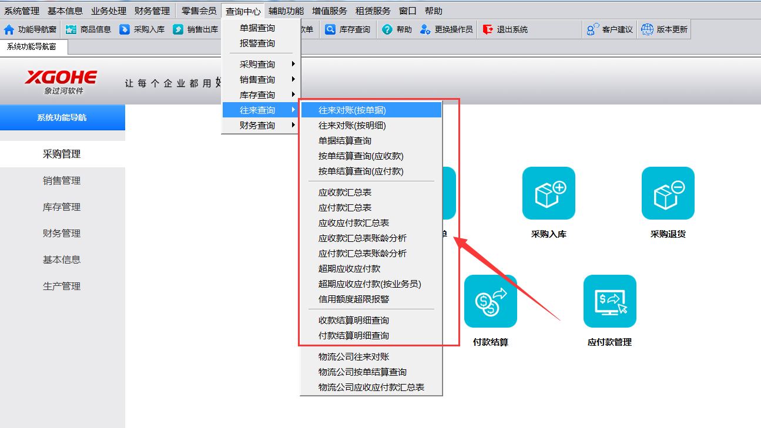Image resolution: width=761 pixels, height=428 pixels.
Task: Click the 系统功能导航 sidebar header
Action: tap(62, 117)
